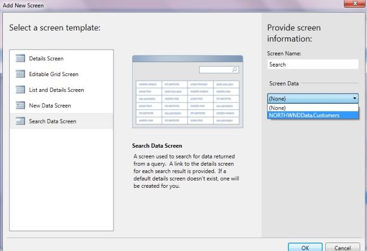
Task: Pick the New Data Screen label
Action: tap(50, 105)
